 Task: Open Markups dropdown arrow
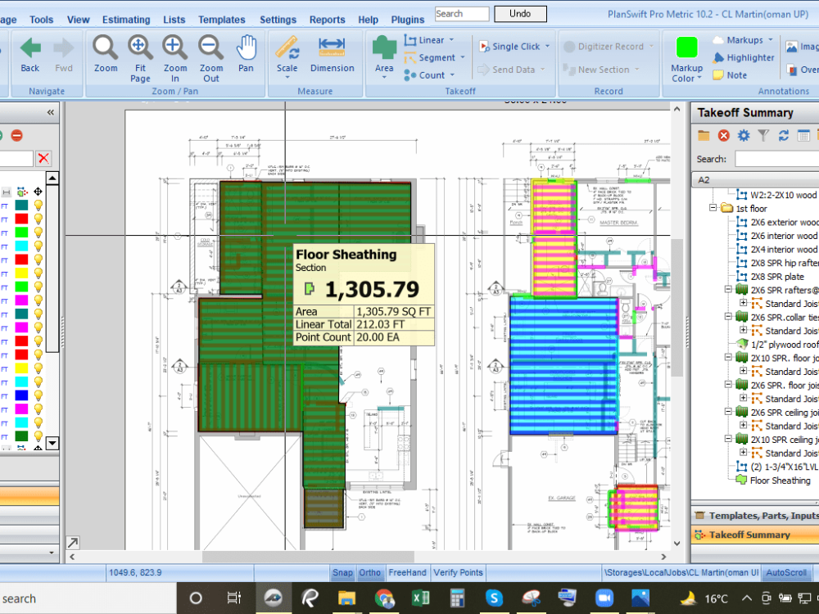(771, 40)
